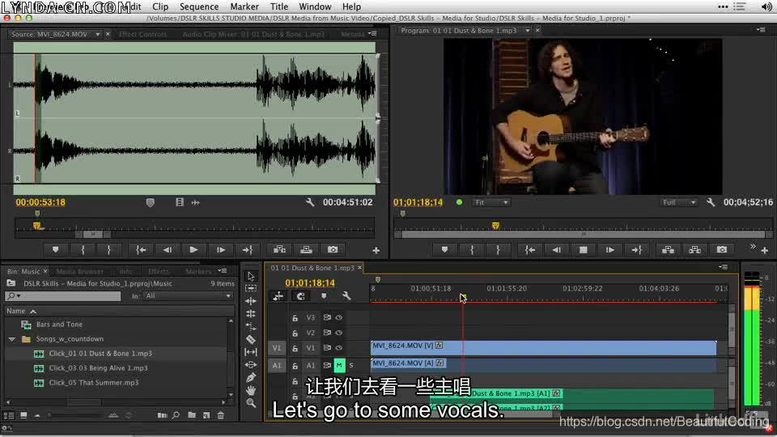777x437 pixels.
Task: Open the Source panel tabs overflow menu
Action: pos(372,34)
